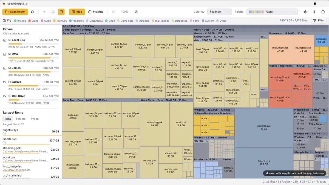Open the Filter button
This screenshot has width=329, height=185.
pyautogui.click(x=319, y=21)
